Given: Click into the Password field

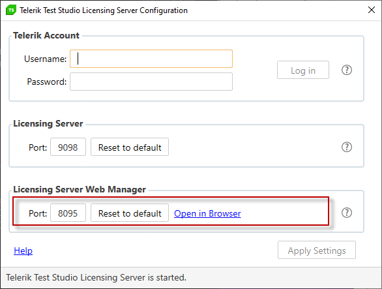Looking at the screenshot, I should pyautogui.click(x=151, y=82).
